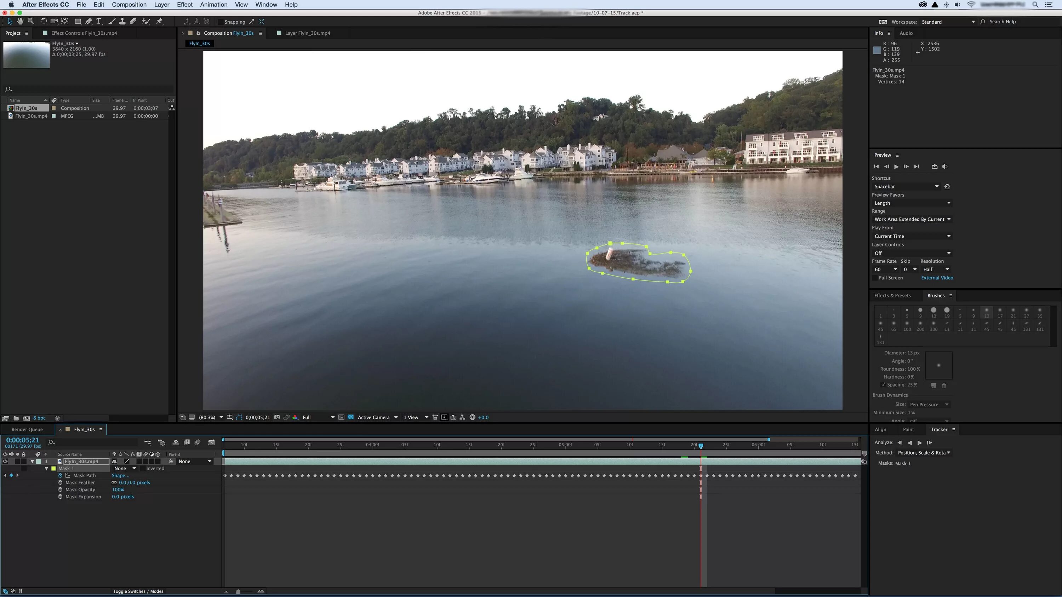
Task: Click the External Video link
Action: [937, 278]
